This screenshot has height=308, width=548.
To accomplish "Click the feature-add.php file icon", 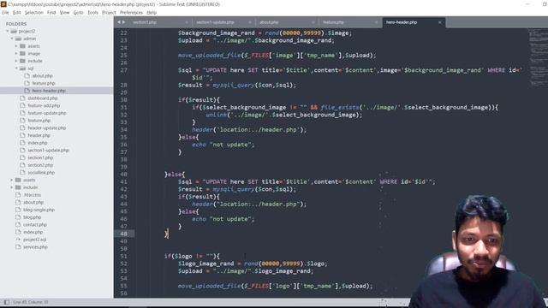I will tap(22, 105).
